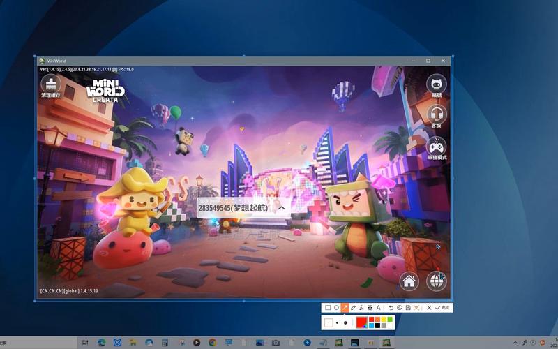Image resolution: width=558 pixels, height=349 pixels.
Task: Undo the last annotation
Action: pyautogui.click(x=391, y=308)
